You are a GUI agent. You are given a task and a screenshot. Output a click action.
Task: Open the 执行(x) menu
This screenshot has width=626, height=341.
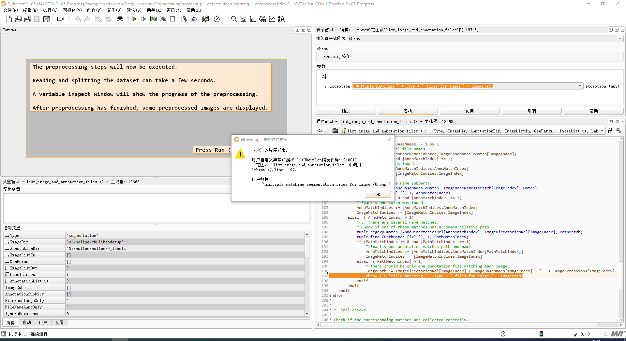click(x=50, y=10)
